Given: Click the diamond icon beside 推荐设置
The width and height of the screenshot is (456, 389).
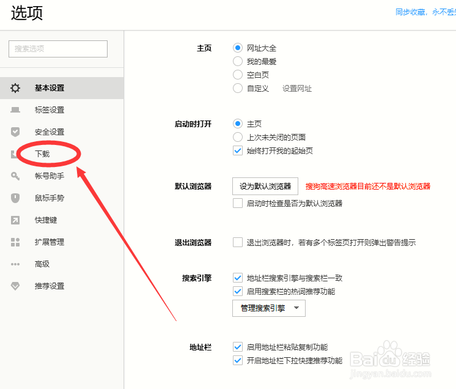Looking at the screenshot, I should (x=15, y=286).
